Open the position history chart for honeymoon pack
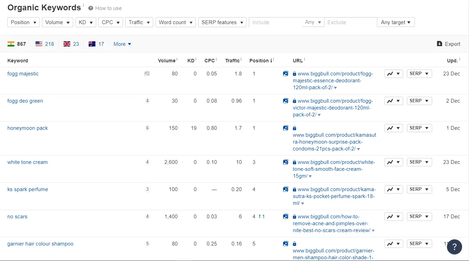Viewport: 469px width, 261px height. point(393,128)
